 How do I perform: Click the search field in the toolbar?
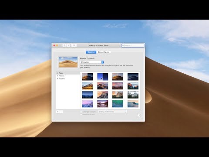click(x=132, y=45)
